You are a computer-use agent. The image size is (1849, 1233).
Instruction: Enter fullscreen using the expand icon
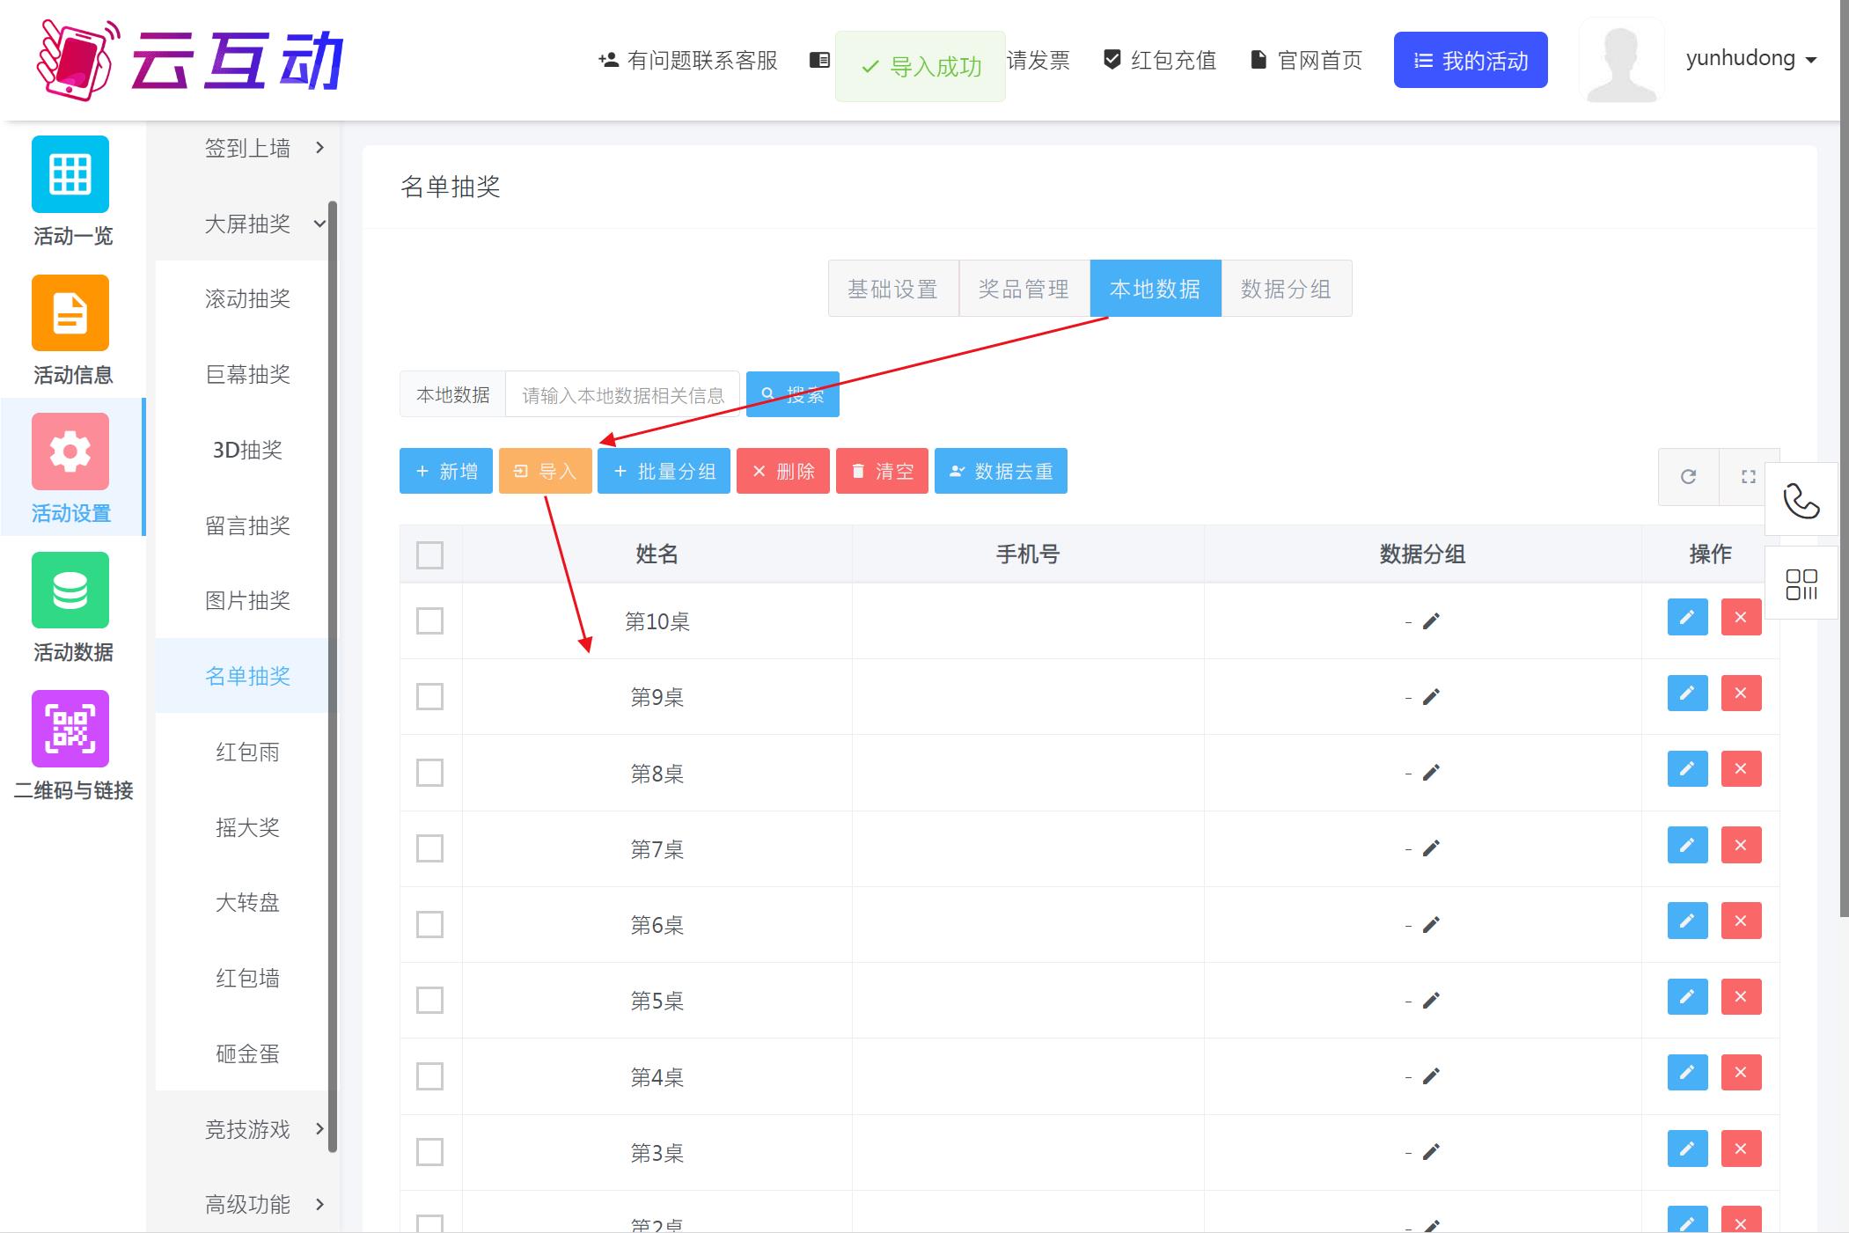1750,476
